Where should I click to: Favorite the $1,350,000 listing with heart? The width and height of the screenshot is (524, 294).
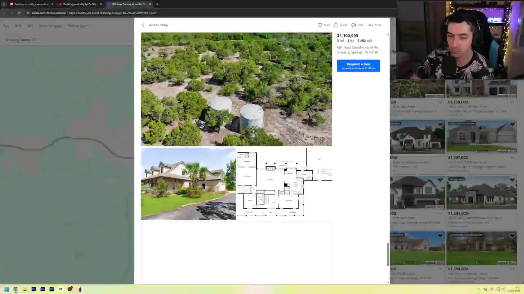point(512,236)
